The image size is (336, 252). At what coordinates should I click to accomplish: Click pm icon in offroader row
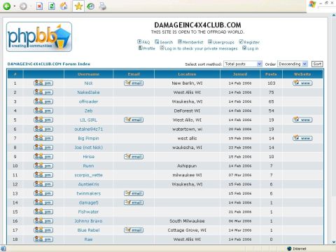point(43,101)
